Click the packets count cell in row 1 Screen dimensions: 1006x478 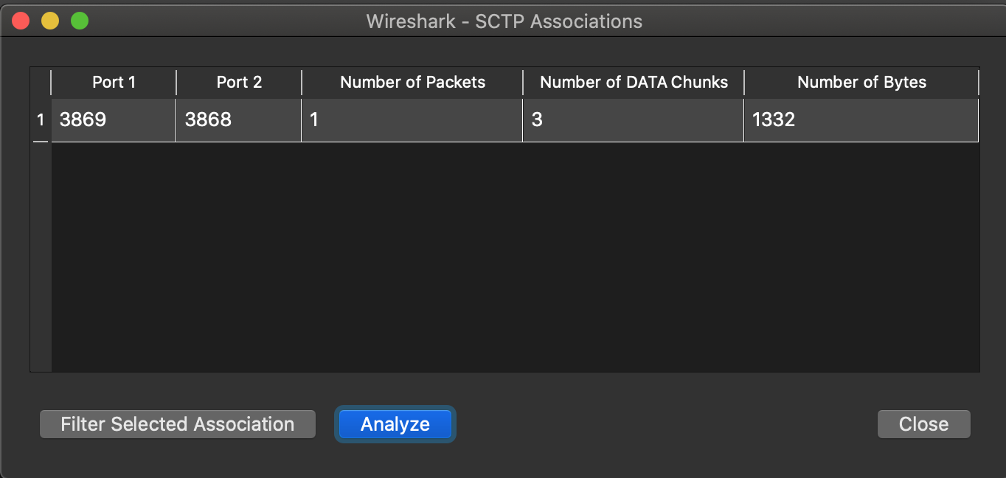click(x=412, y=119)
